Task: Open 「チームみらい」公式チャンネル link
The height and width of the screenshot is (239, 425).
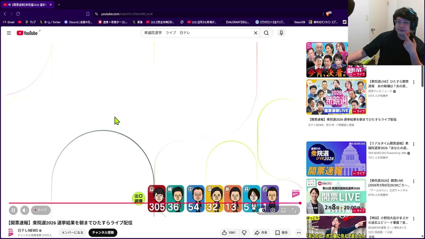Action: pyautogui.click(x=388, y=190)
